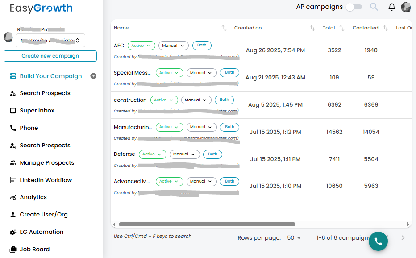Image resolution: width=416 pixels, height=258 pixels.
Task: Sort campaigns by Name column arrows
Action: point(224,28)
